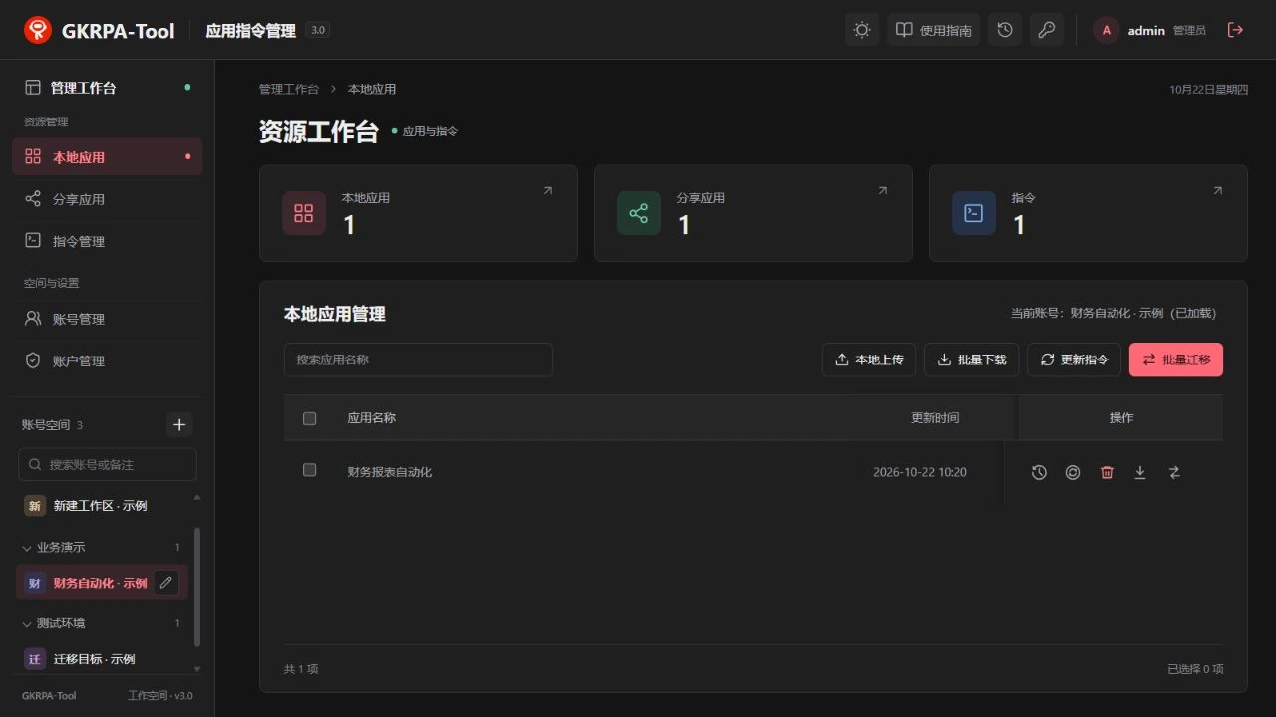Click the 本地上传 button
This screenshot has width=1276, height=717.
coord(869,359)
